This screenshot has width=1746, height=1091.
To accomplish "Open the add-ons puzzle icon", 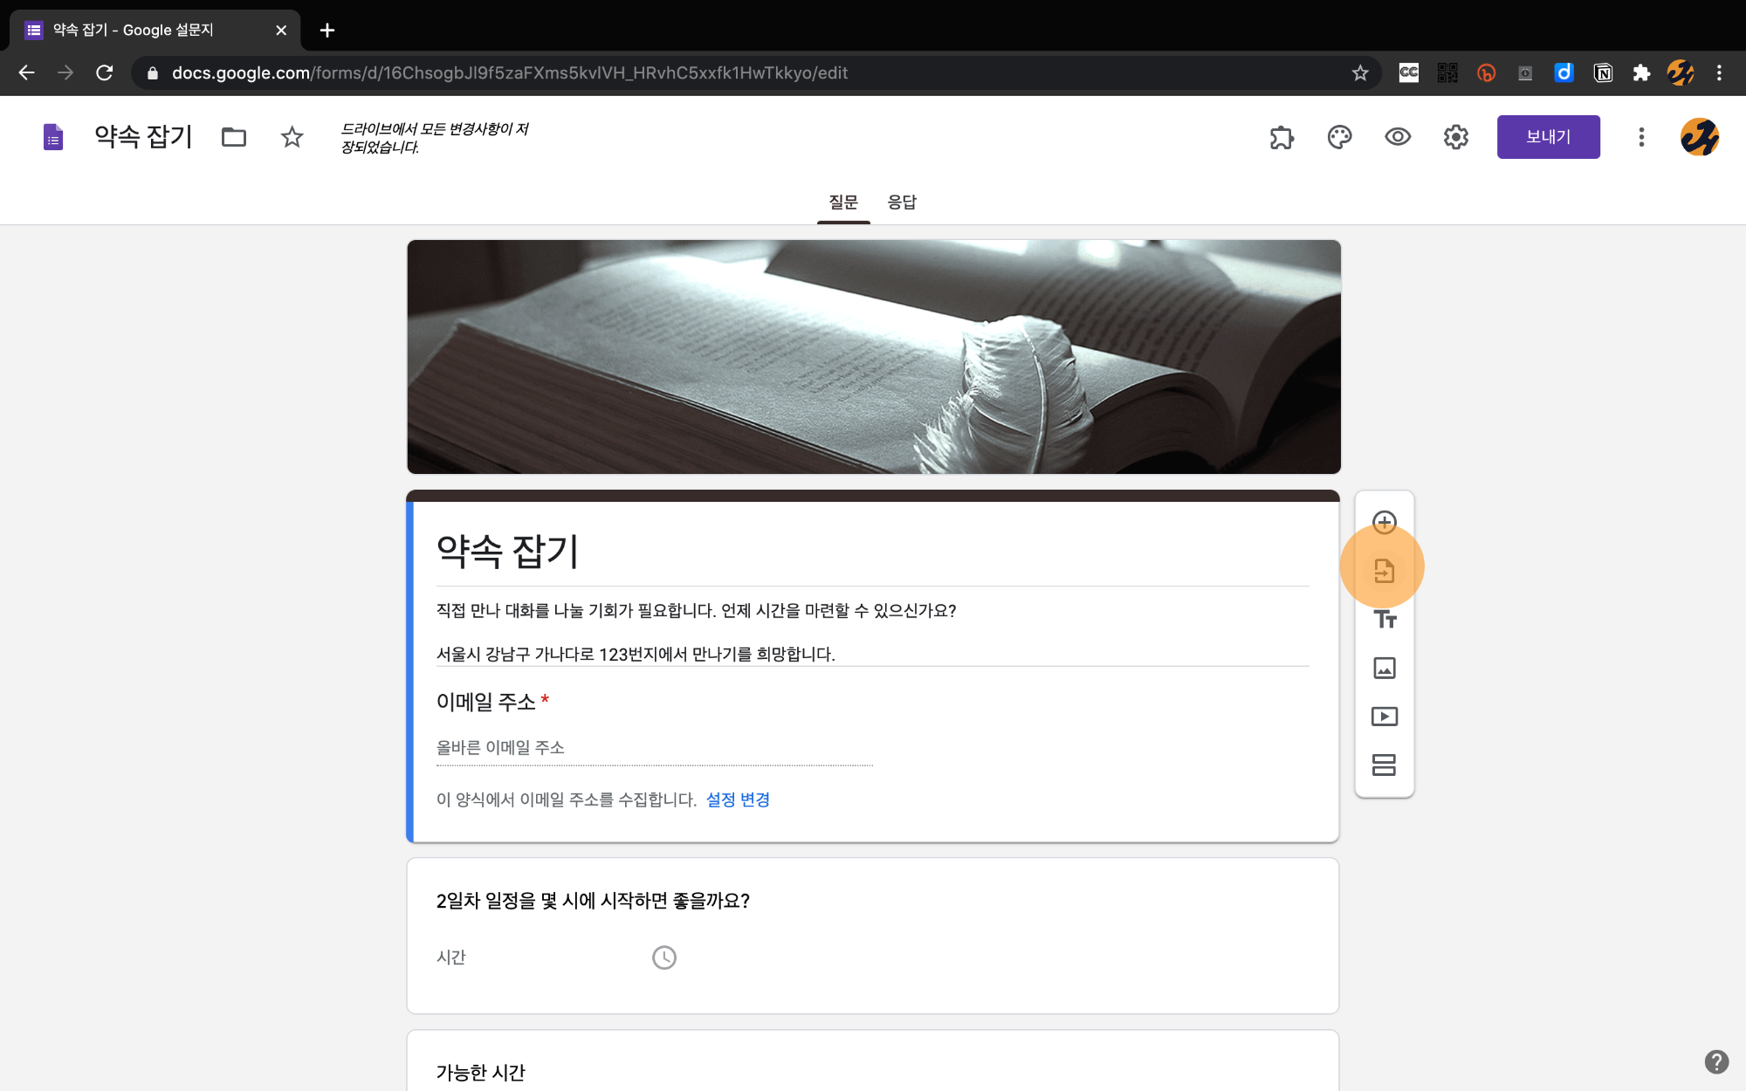I will coord(1281,137).
